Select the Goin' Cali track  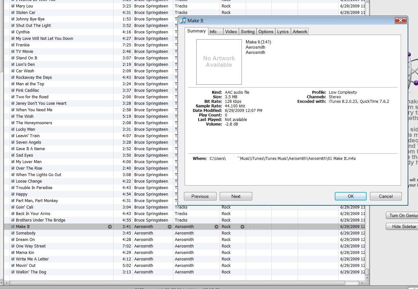25,207
